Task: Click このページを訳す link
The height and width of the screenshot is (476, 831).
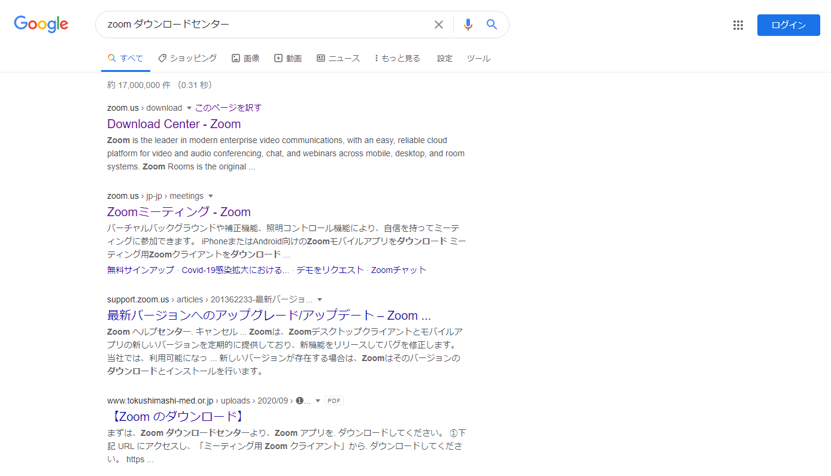Action: tap(228, 108)
